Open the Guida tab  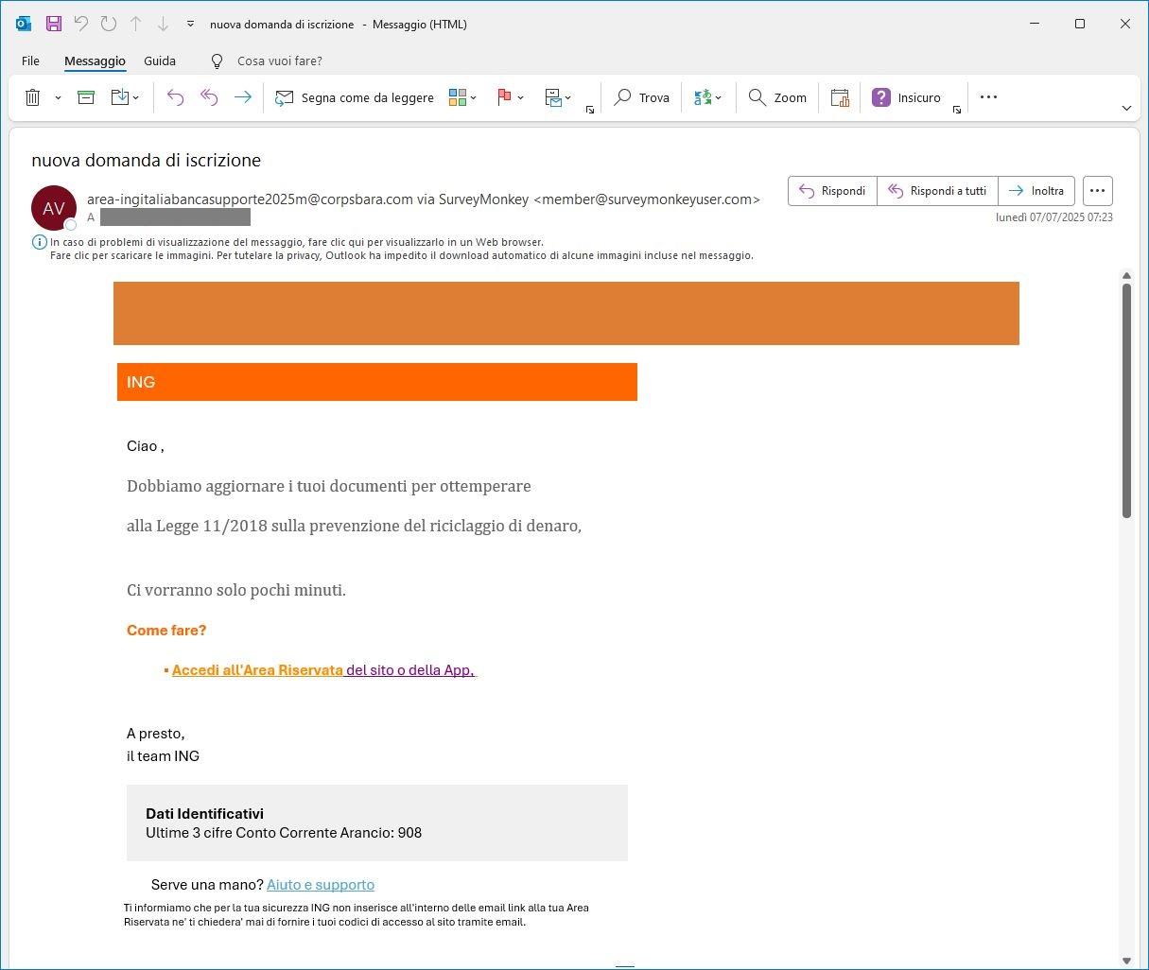[160, 61]
